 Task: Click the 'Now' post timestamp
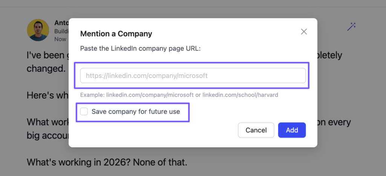click(x=60, y=39)
